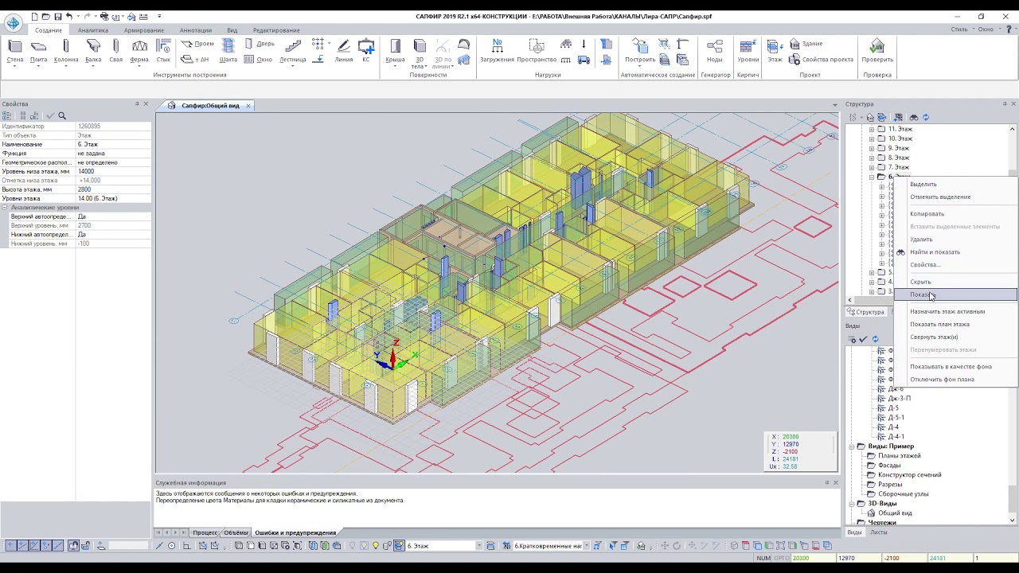Click the Наименование field value 6. Этаж

[x=114, y=144]
